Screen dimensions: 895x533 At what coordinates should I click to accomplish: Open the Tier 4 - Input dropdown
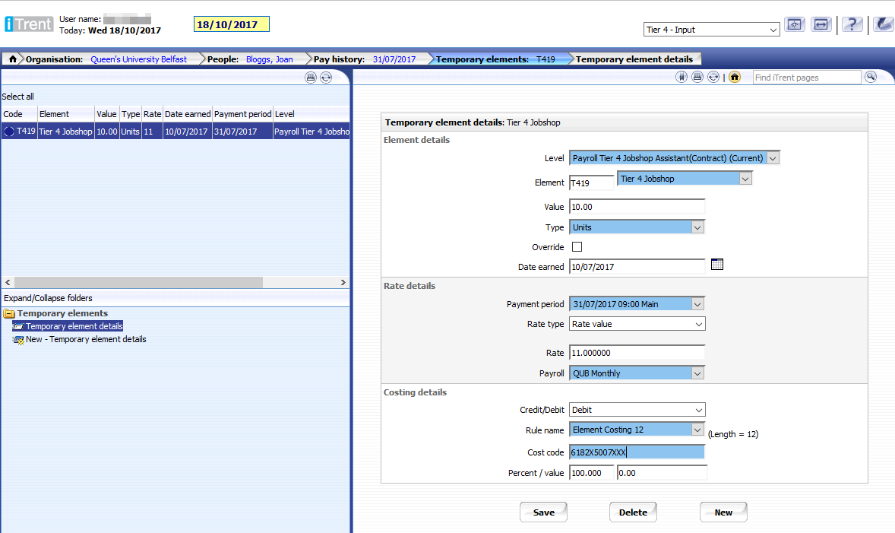click(711, 30)
